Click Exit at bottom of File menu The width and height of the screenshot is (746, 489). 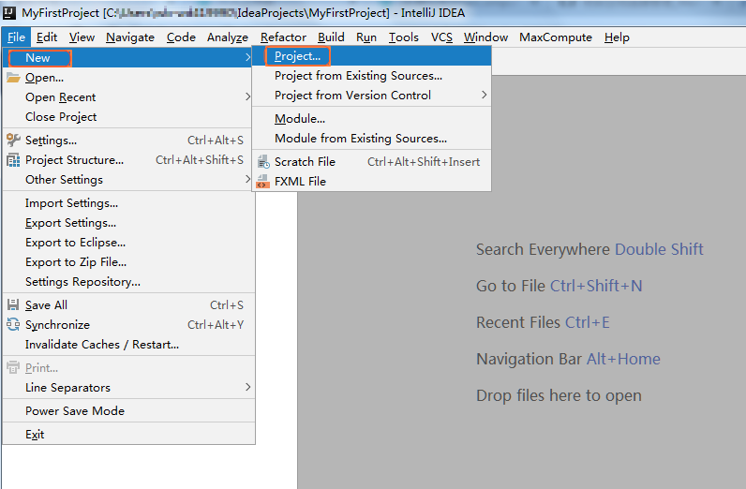coord(35,435)
